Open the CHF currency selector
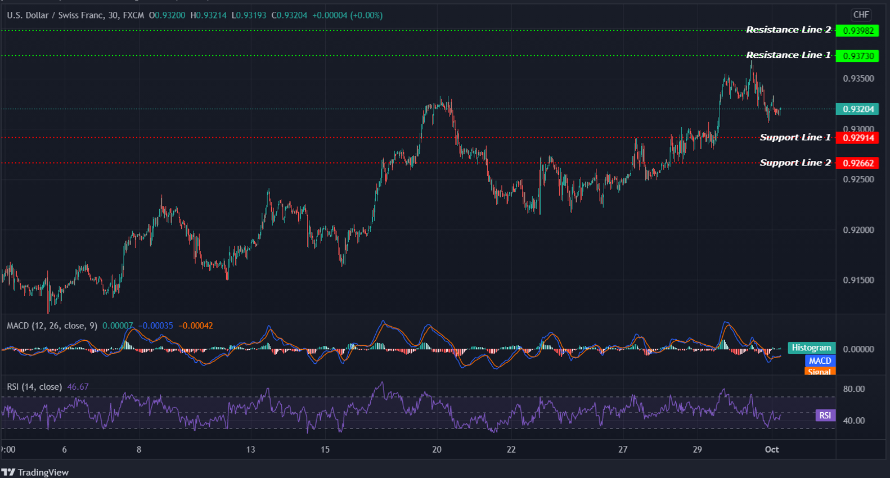Screen dimensions: 890x478 click(861, 15)
